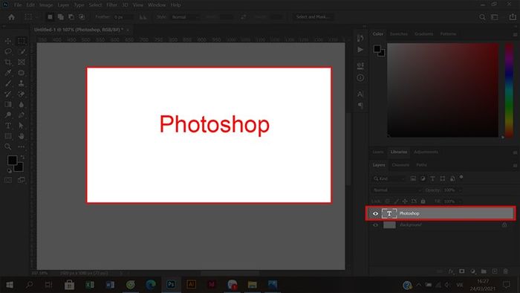Open layer blend mode Normal dropdown
520x293 pixels.
tap(396, 190)
